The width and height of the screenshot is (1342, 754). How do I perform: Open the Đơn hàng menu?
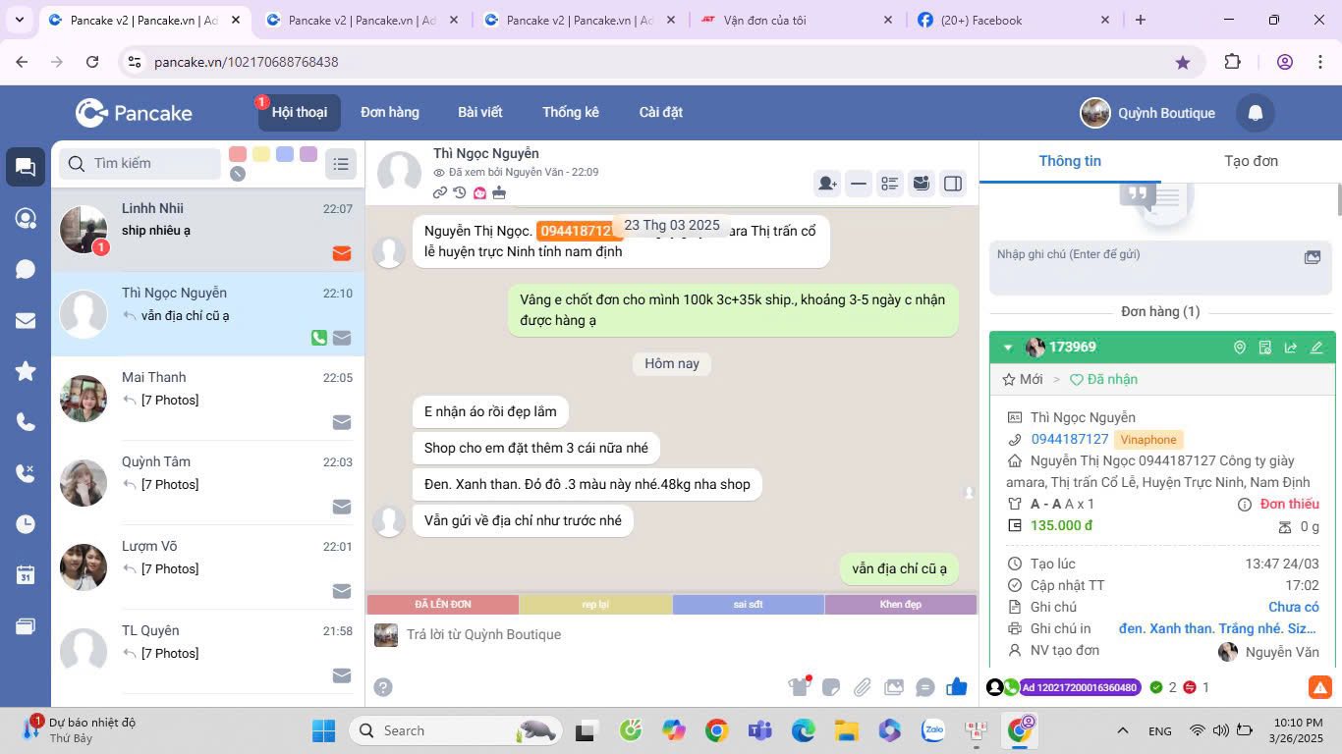pos(389,112)
